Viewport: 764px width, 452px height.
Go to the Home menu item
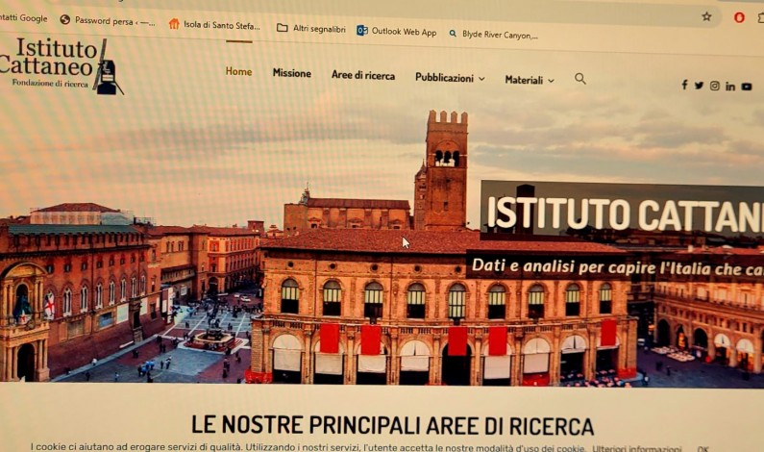coord(238,72)
